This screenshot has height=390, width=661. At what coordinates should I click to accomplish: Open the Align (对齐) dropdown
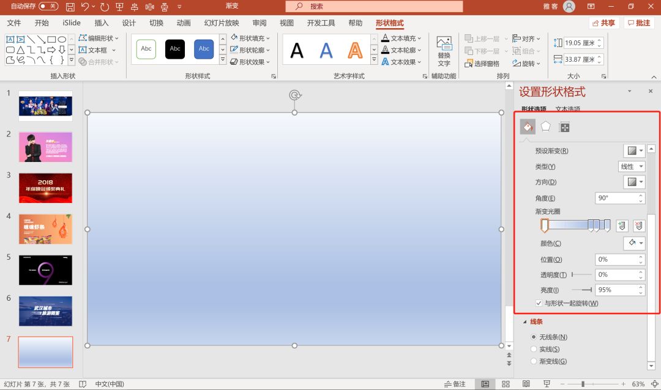[526, 39]
